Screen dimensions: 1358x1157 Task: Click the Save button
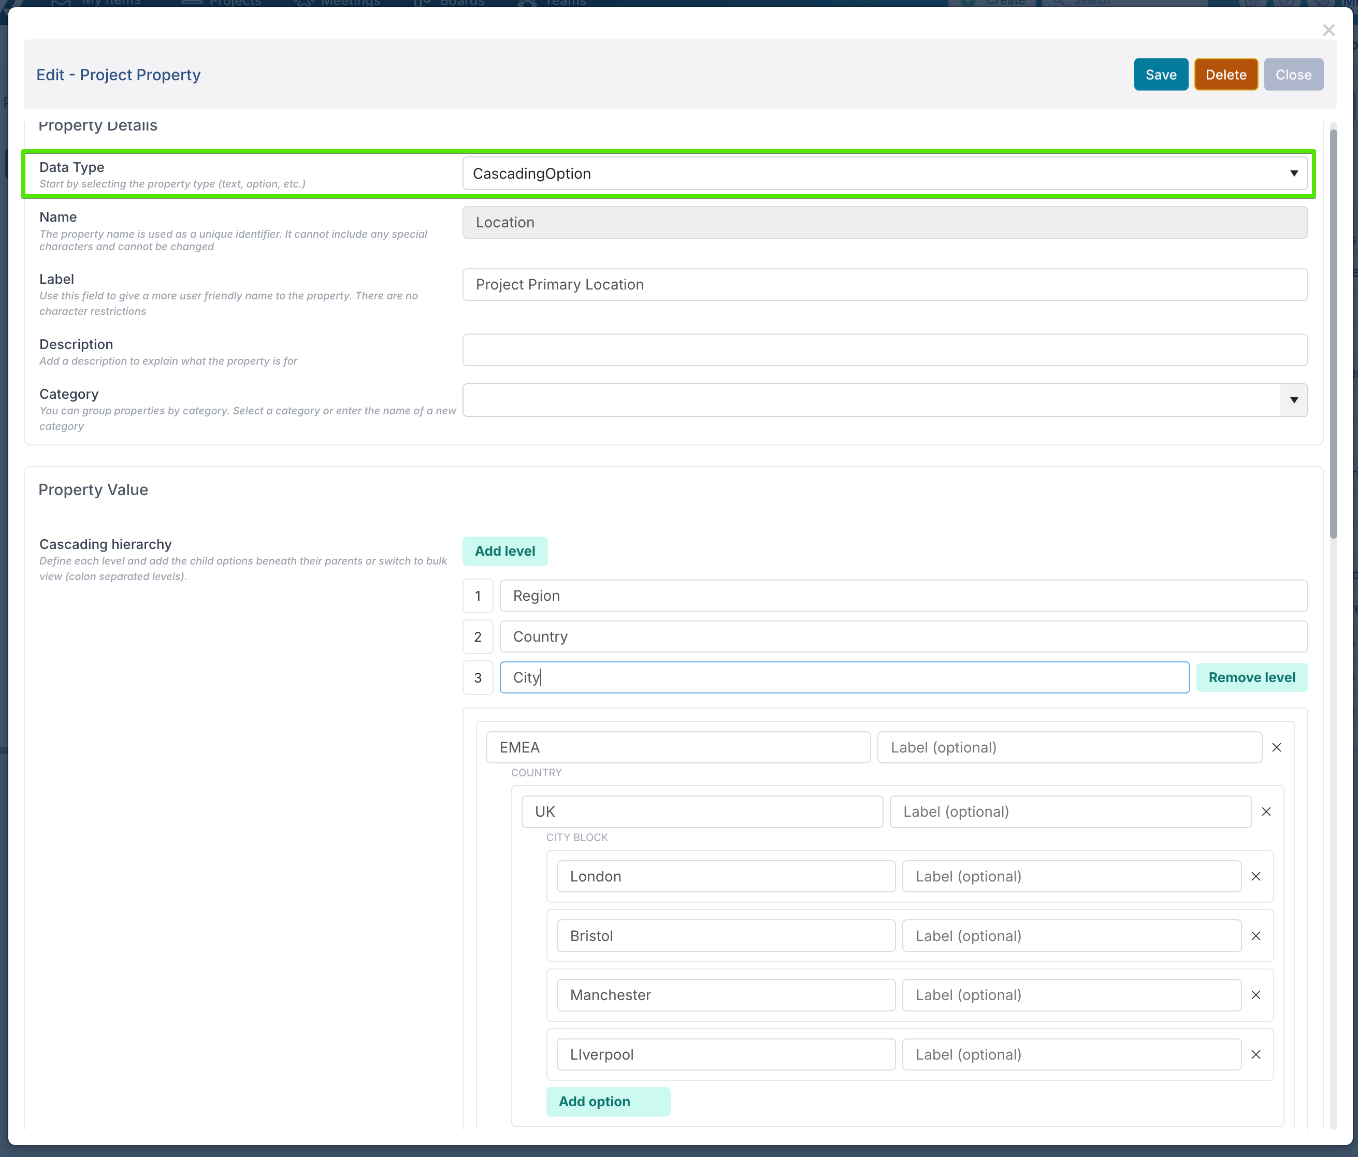(1160, 75)
